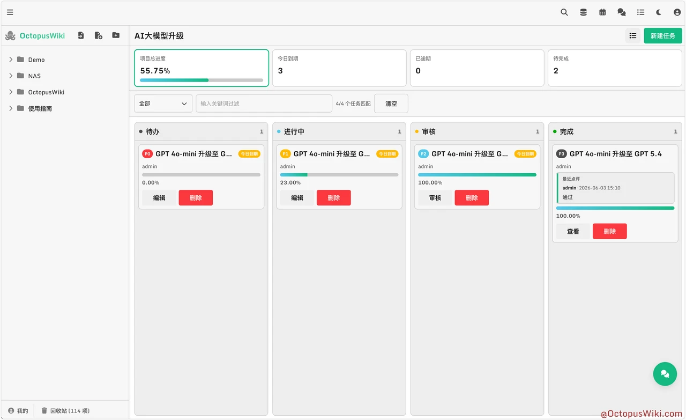Expand the 使用指南 folder chevron
The width and height of the screenshot is (686, 420).
(11, 108)
